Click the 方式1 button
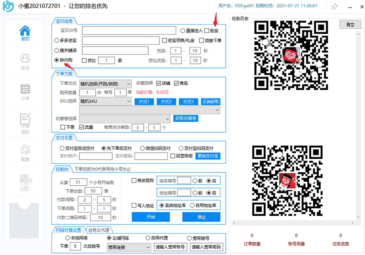 tap(144, 102)
